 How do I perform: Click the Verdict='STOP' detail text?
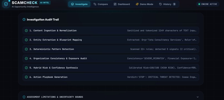tap(162, 77)
